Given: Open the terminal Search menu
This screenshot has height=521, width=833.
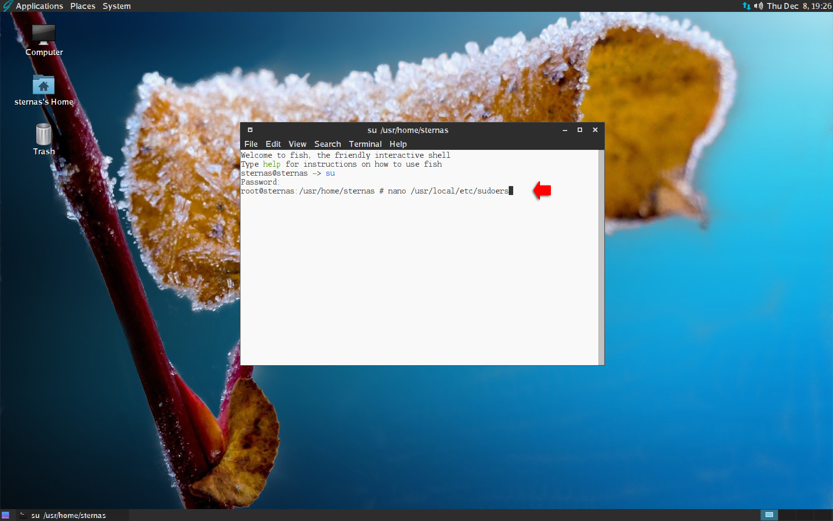Looking at the screenshot, I should click(x=328, y=144).
